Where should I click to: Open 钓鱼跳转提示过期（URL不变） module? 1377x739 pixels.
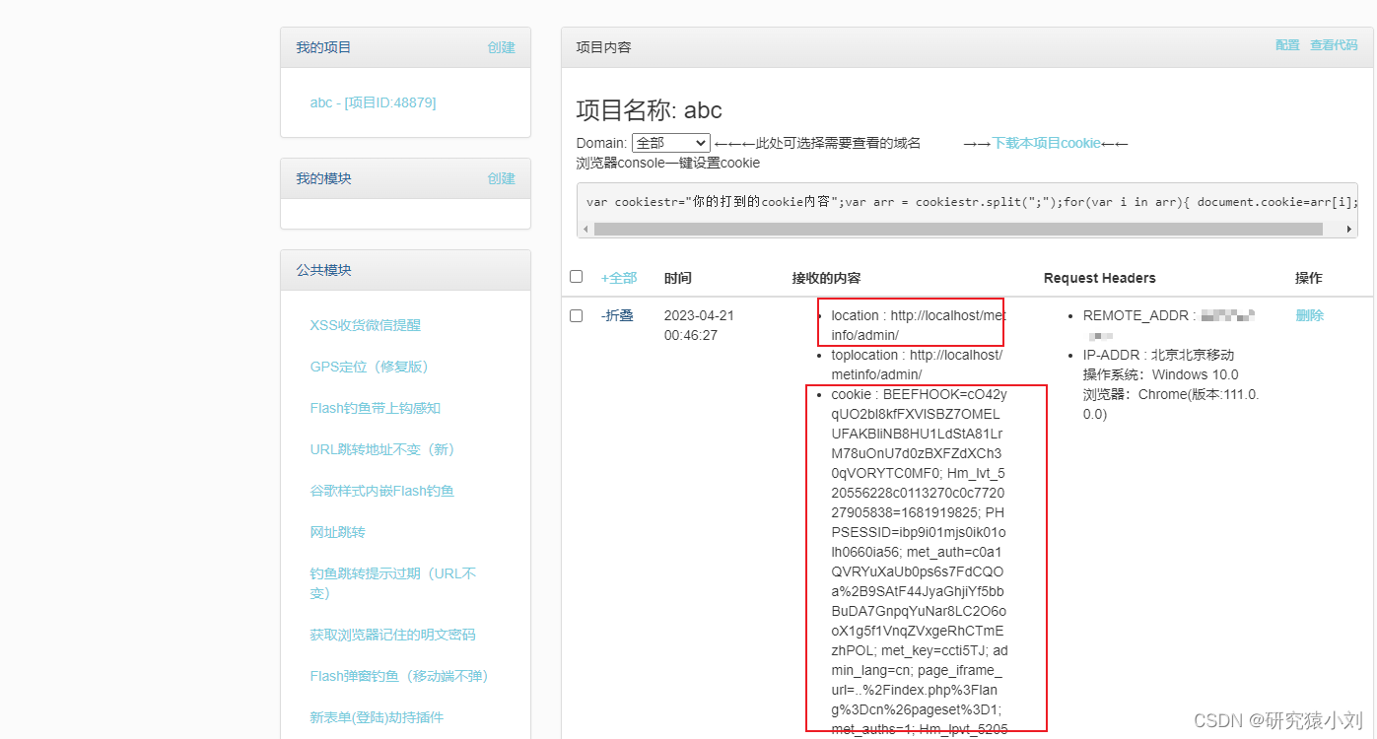392,583
